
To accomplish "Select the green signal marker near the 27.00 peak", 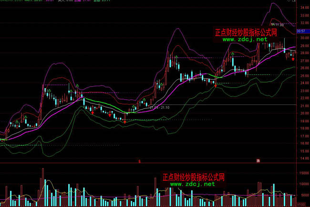I will 176,58.
